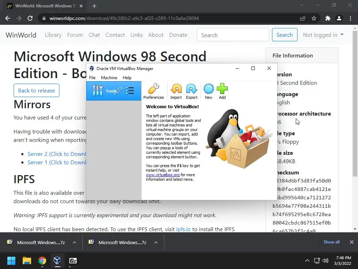Image resolution: width=358 pixels, height=269 pixels.
Task: Open VirtualBox Help menu
Action: coord(127,77)
